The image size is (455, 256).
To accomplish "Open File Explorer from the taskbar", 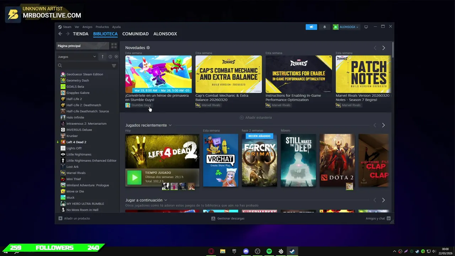I will pos(223,251).
